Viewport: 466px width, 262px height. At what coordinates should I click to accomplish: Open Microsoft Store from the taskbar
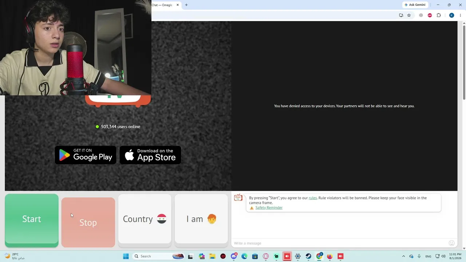(x=255, y=256)
